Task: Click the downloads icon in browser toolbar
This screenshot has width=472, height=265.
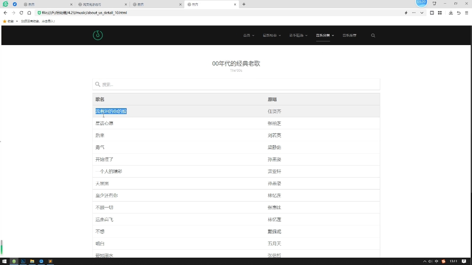Action: tap(451, 13)
